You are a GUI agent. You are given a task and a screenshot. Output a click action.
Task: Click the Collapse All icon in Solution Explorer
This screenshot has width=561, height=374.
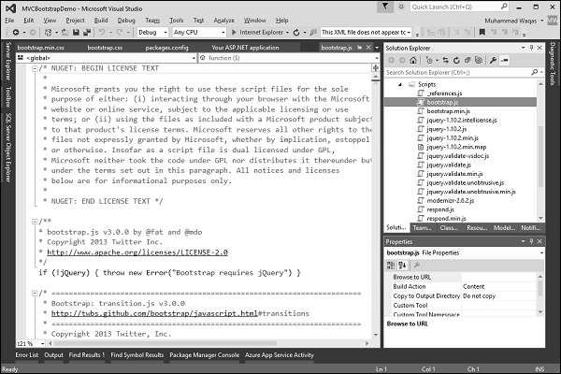point(467,60)
